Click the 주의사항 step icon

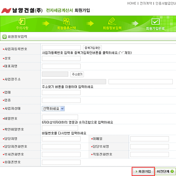pyautogui.click(x=22, y=21)
